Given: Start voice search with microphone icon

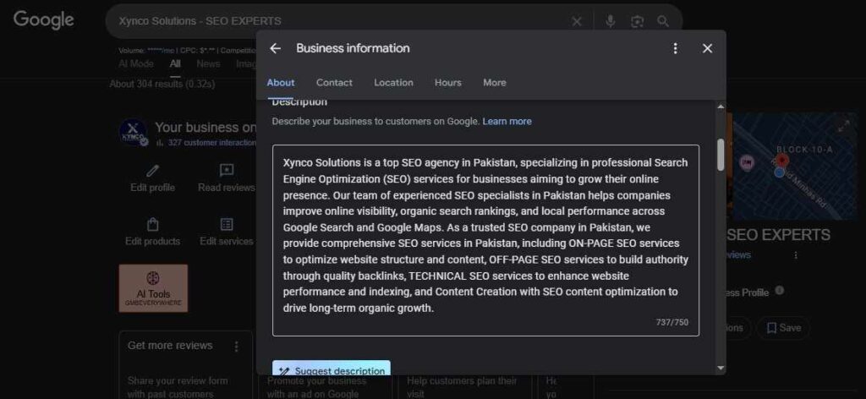Looking at the screenshot, I should [x=611, y=21].
